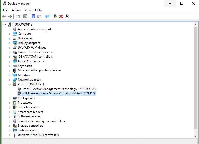Click the Keyboards category icon
Image resolution: width=199 pixels, height=144 pixels.
(x=15, y=66)
